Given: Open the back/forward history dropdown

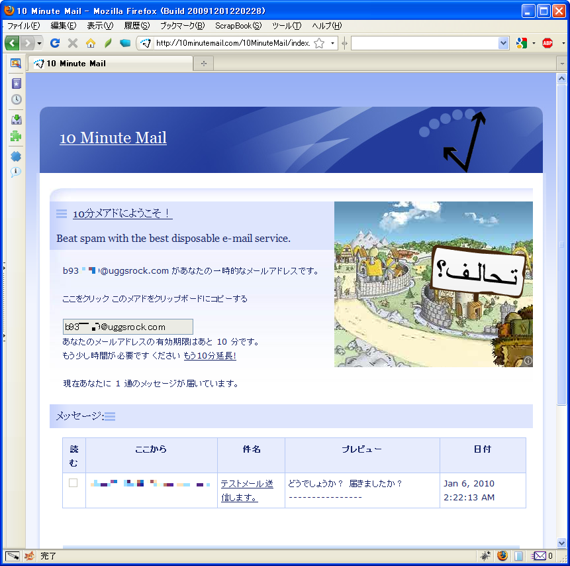Looking at the screenshot, I should 39,43.
